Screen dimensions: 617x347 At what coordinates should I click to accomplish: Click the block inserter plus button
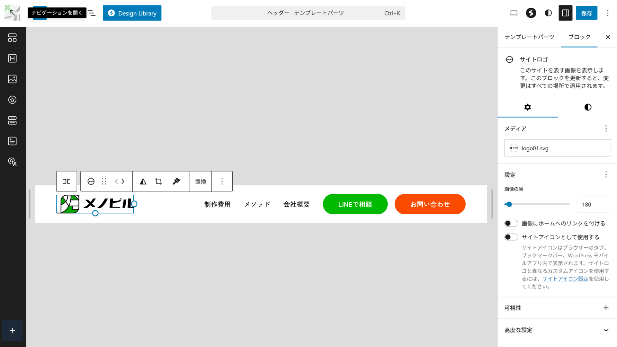(x=12, y=331)
